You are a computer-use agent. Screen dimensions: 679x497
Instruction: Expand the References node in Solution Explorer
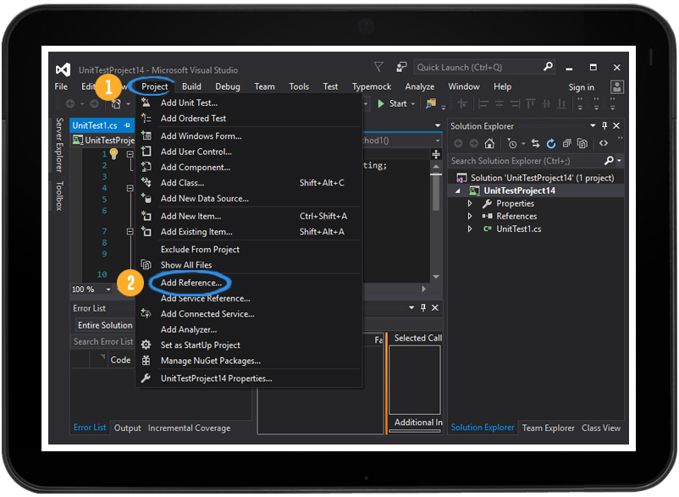point(470,216)
